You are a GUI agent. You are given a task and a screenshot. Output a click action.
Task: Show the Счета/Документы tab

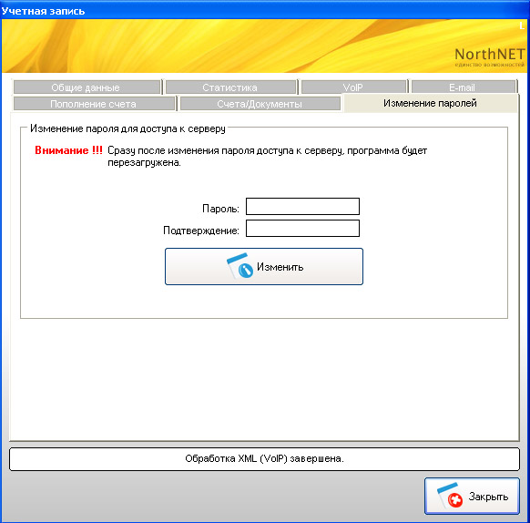pos(260,104)
